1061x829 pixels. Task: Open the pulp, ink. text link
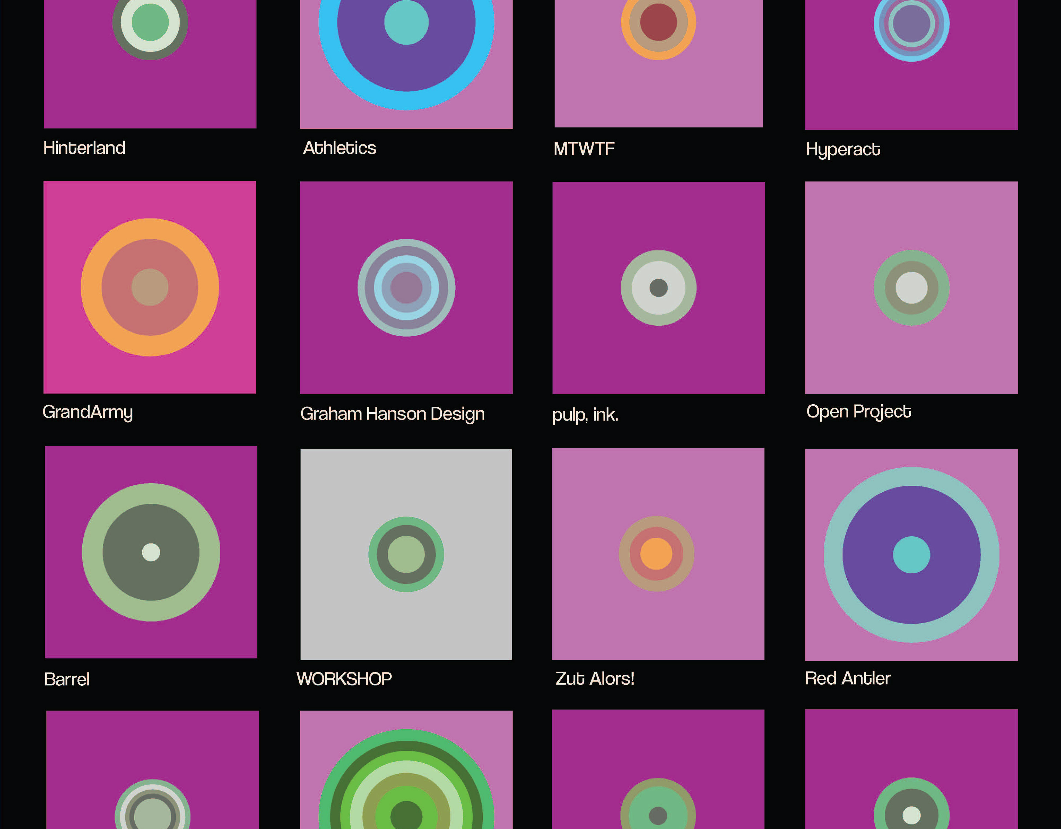(585, 415)
